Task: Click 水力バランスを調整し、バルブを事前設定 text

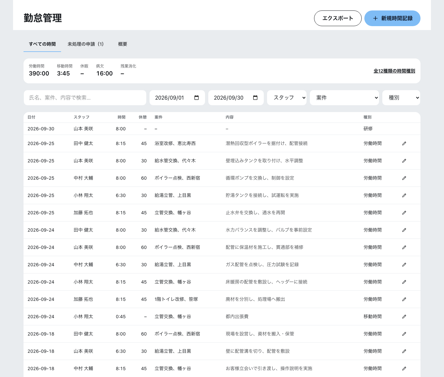Action: tap(269, 230)
